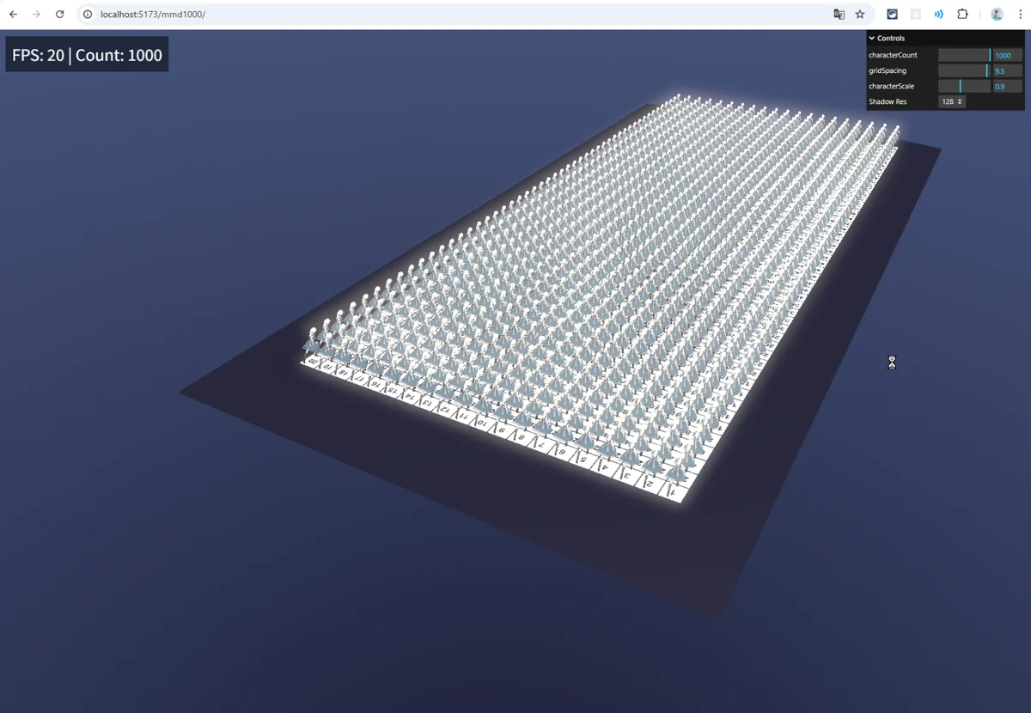Screen dimensions: 1031x713
Task: Click the browser forward arrow
Action: pyautogui.click(x=36, y=15)
